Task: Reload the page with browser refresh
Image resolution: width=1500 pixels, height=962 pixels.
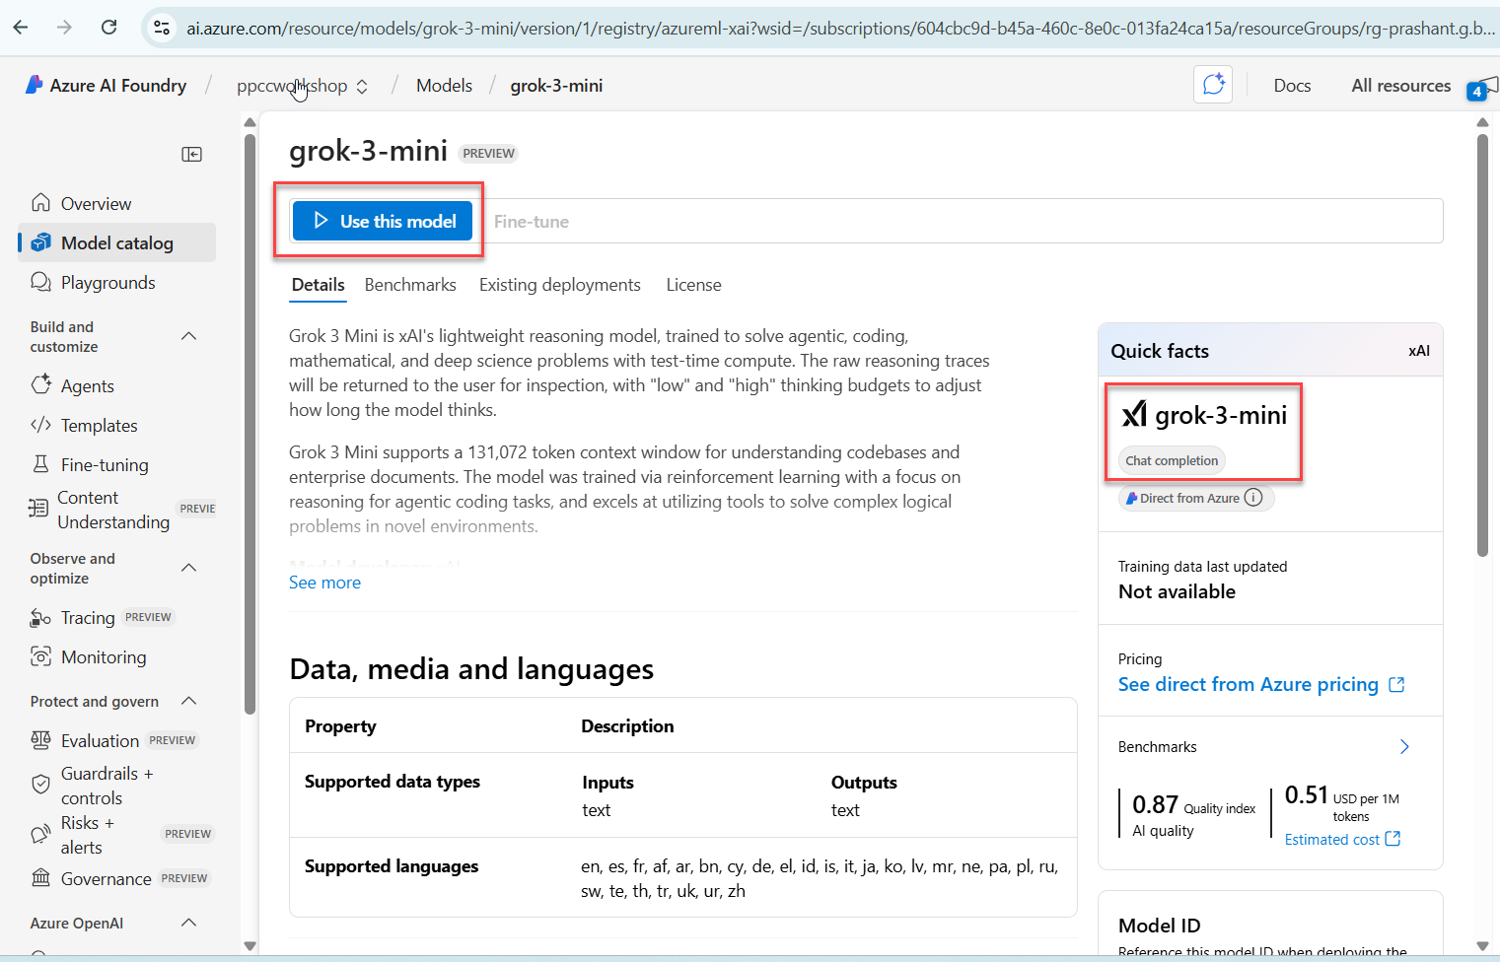Action: tap(109, 28)
